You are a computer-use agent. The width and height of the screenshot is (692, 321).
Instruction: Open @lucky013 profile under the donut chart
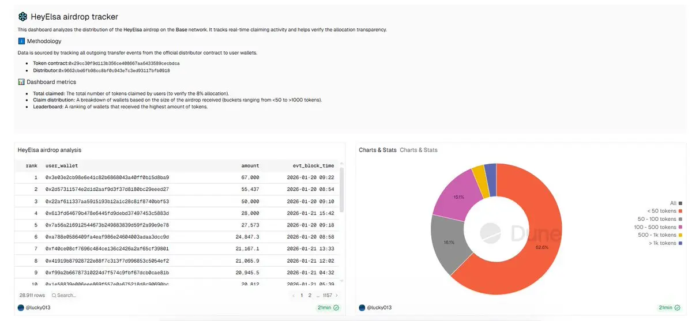(379, 308)
